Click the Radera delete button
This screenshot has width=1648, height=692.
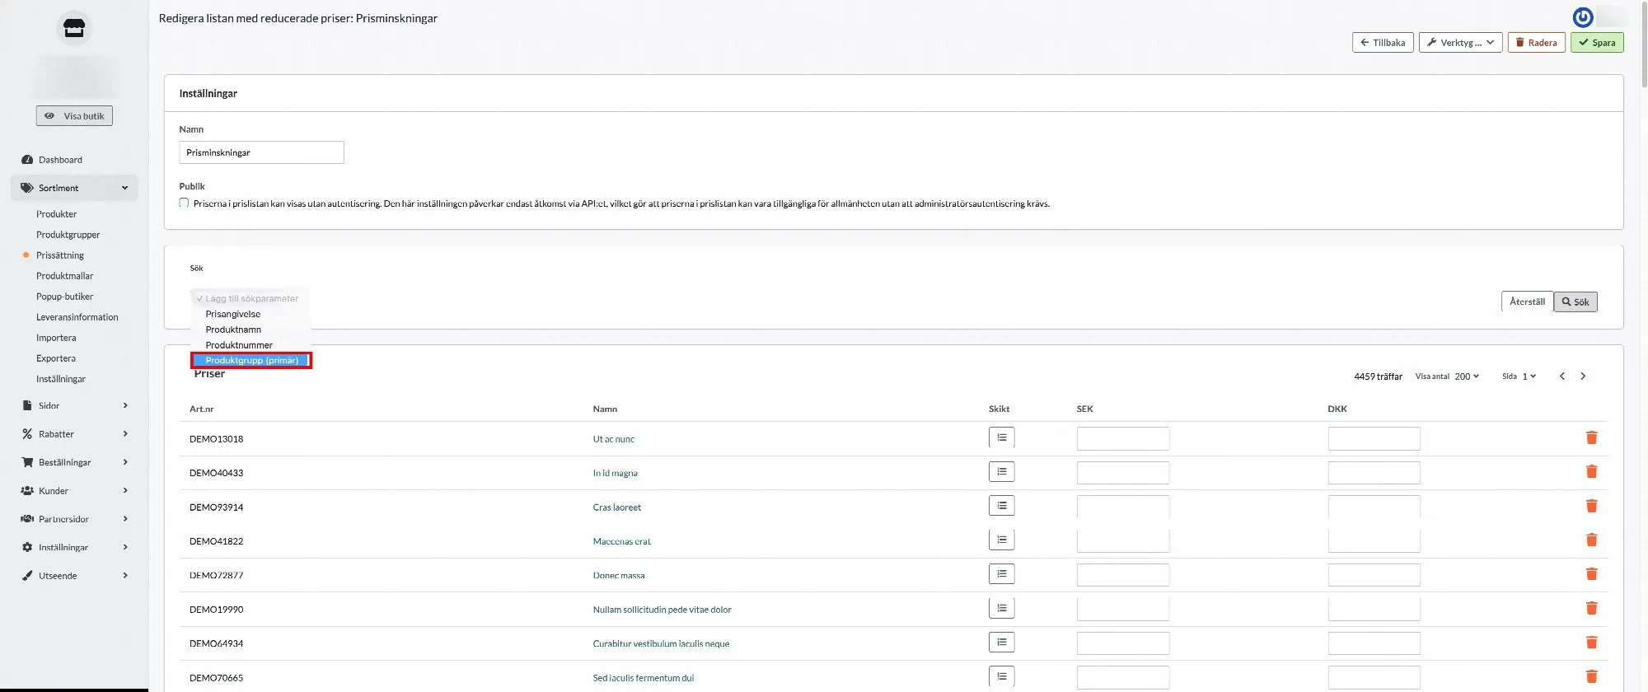(1536, 43)
